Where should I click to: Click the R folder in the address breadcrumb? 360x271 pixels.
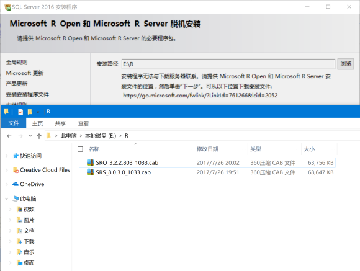(x=127, y=136)
